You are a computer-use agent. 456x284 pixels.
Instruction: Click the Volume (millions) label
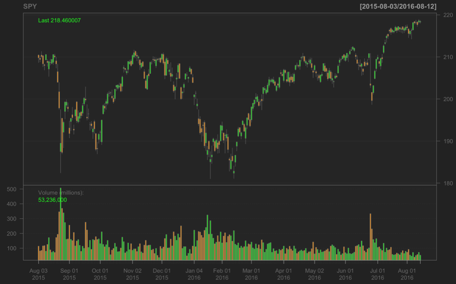click(x=61, y=193)
